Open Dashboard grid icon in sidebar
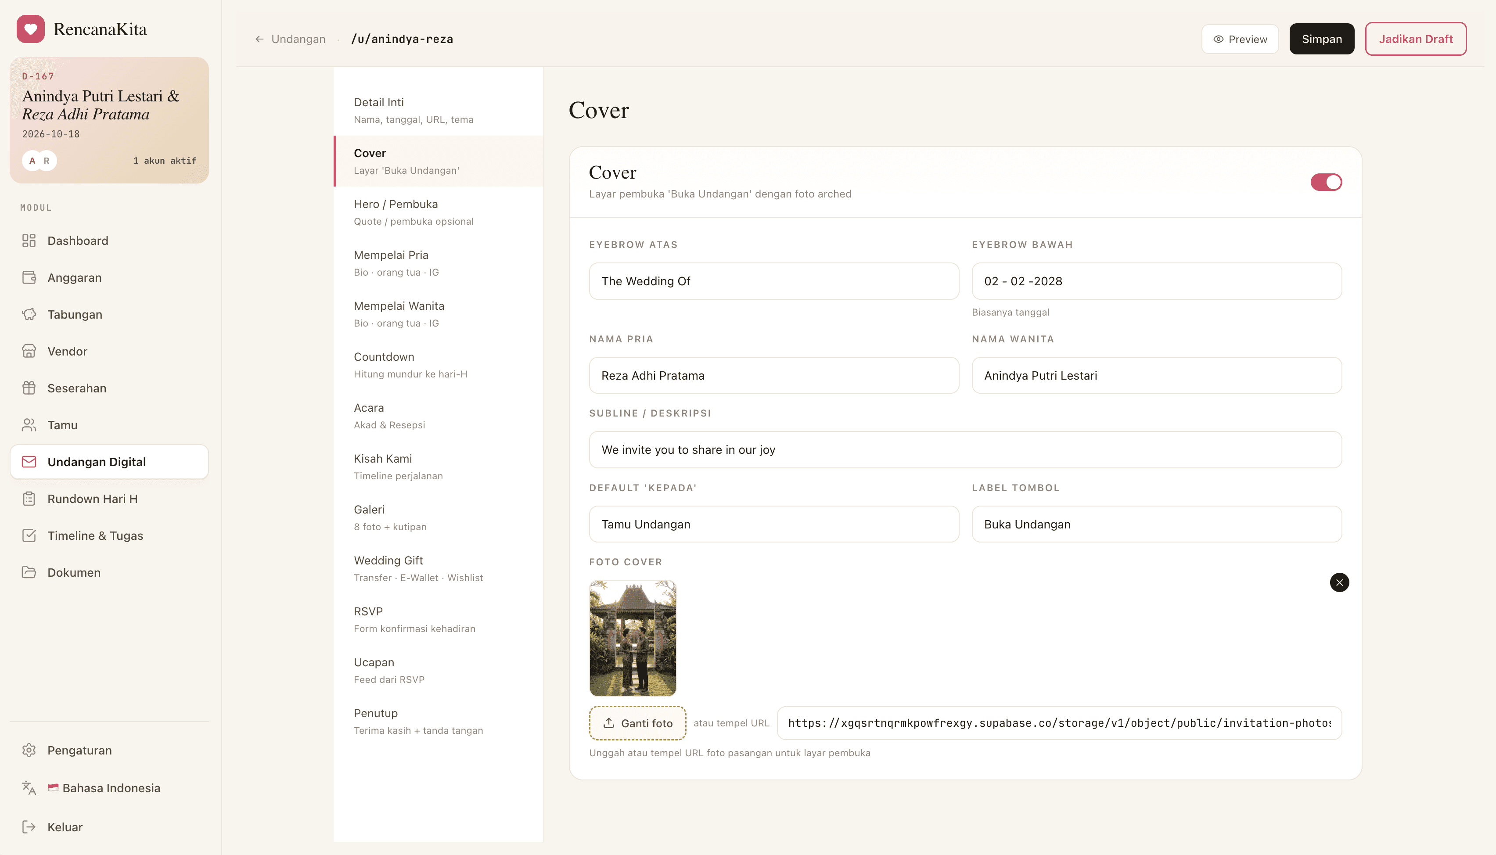 [x=29, y=241]
